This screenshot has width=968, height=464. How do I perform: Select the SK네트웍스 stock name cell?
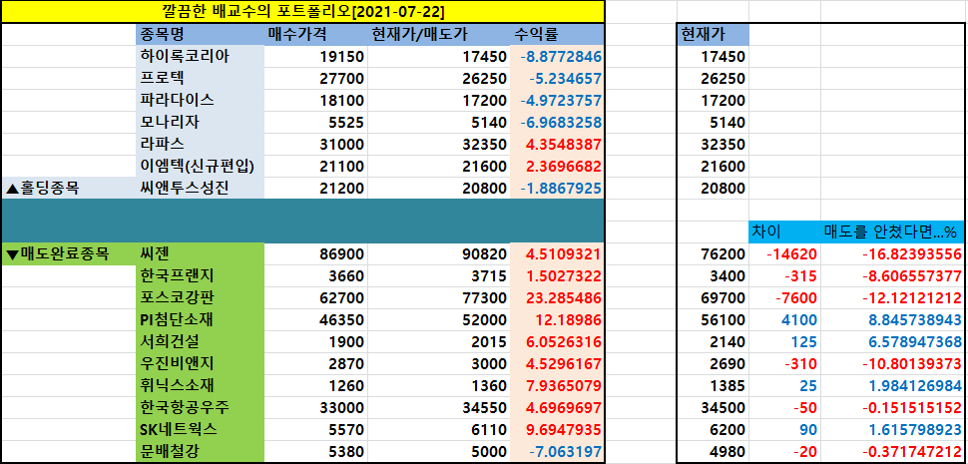(x=200, y=429)
